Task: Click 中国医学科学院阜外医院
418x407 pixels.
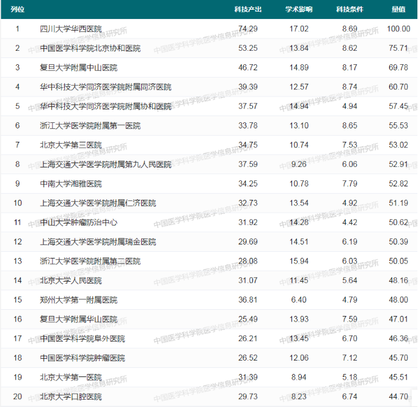Action: pyautogui.click(x=82, y=339)
